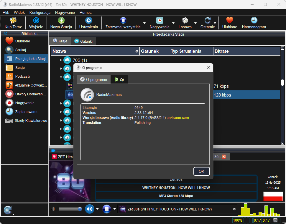Open the dropdown next to the speaker button
The height and width of the screenshot is (224, 286).
point(97,209)
